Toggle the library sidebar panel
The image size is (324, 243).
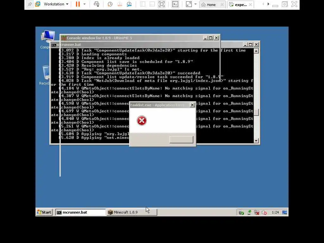pyautogui.click(x=143, y=4)
